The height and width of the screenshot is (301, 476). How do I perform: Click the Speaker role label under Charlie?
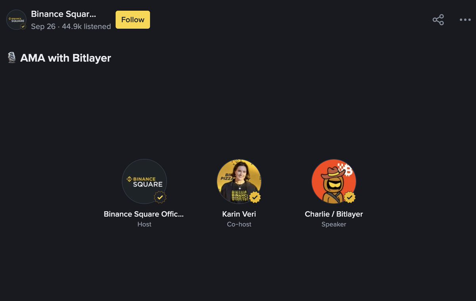coord(334,224)
